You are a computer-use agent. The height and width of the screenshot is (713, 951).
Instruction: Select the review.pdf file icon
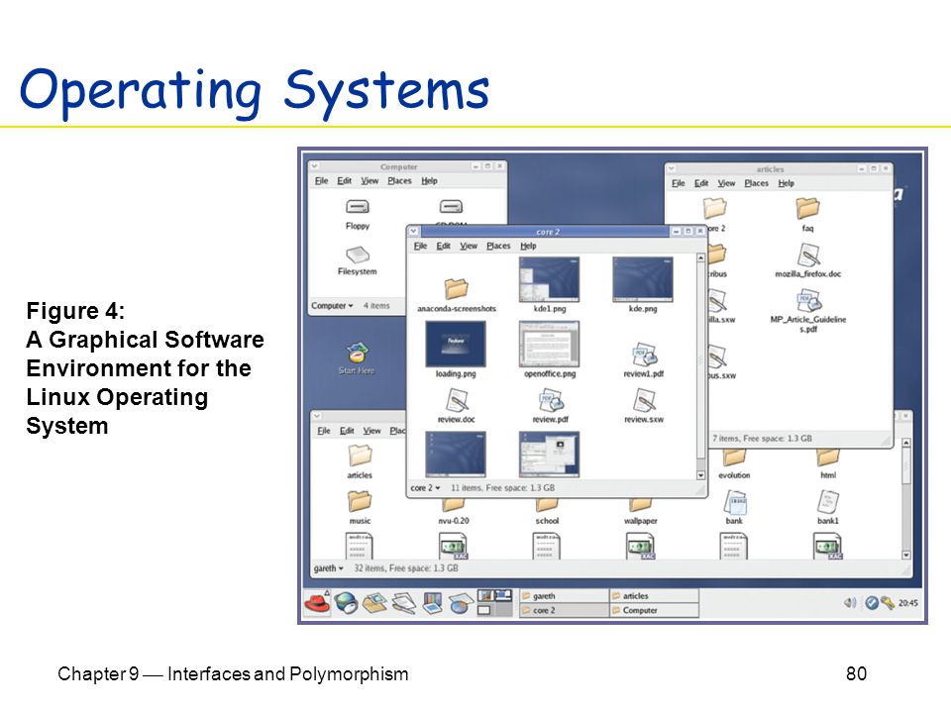point(551,400)
